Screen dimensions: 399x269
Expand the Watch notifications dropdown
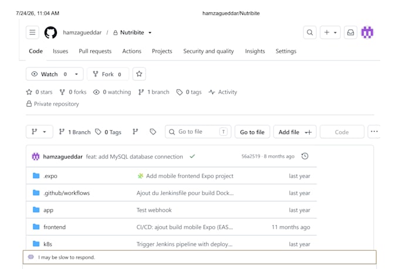click(x=76, y=74)
